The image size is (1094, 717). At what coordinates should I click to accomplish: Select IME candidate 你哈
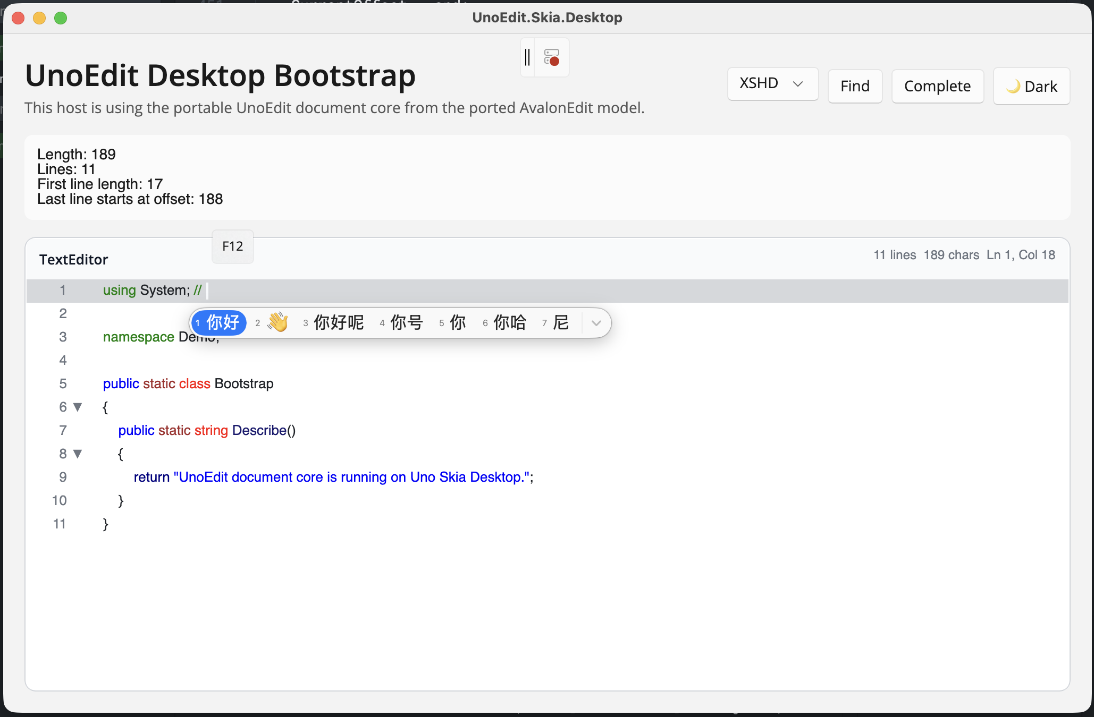click(505, 322)
